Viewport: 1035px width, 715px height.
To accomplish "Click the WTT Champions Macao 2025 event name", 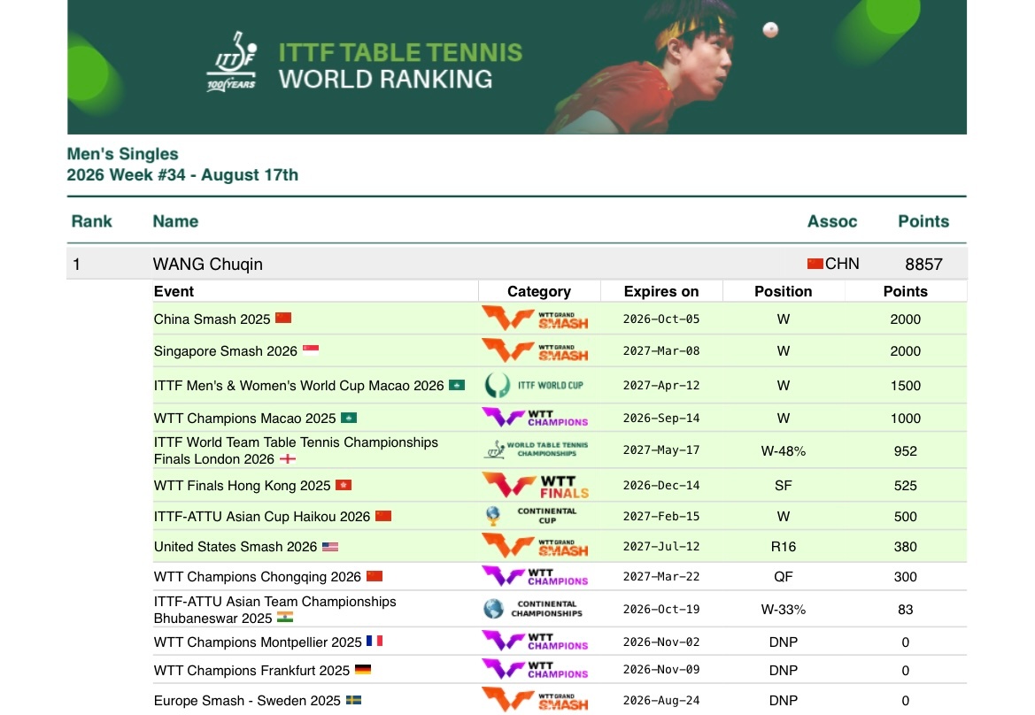I will tap(245, 419).
